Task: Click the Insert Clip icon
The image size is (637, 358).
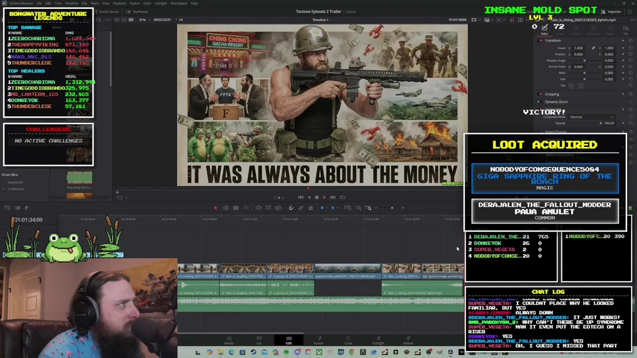Action: point(258,208)
